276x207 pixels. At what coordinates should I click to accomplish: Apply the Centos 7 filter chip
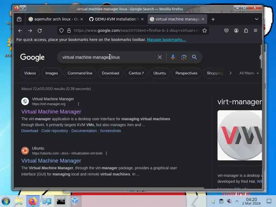click(x=136, y=73)
